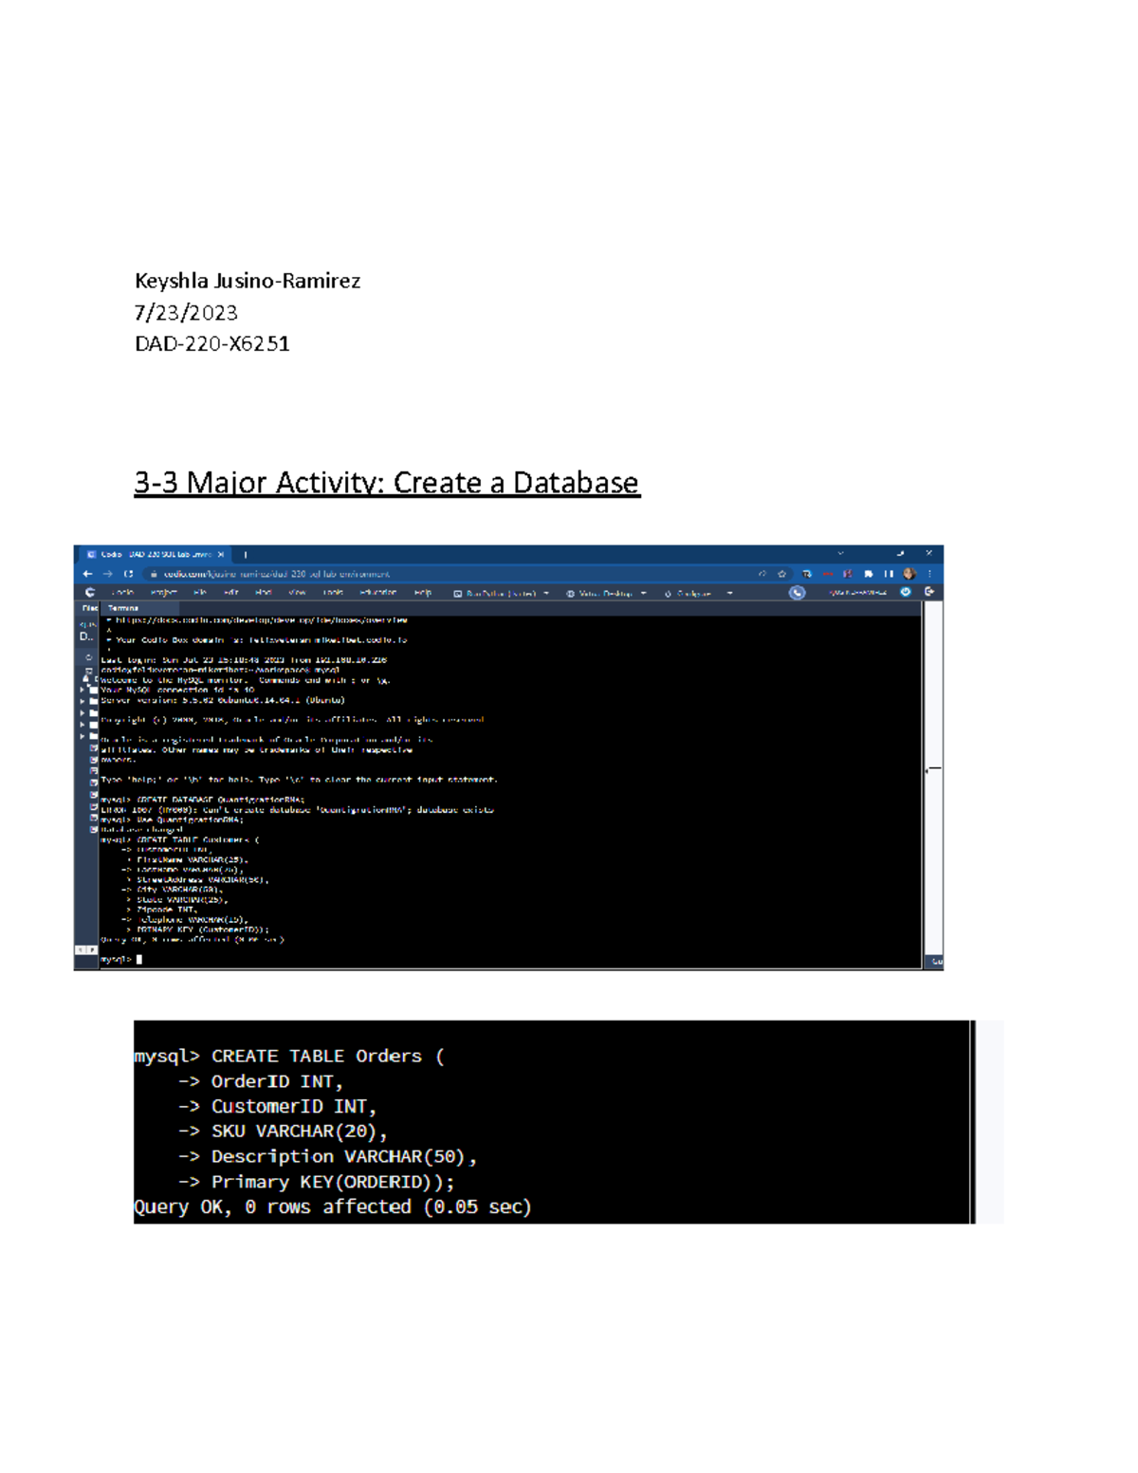Click the address bar URL field
Image resolution: width=1138 pixels, height=1473 pixels.
(427, 574)
